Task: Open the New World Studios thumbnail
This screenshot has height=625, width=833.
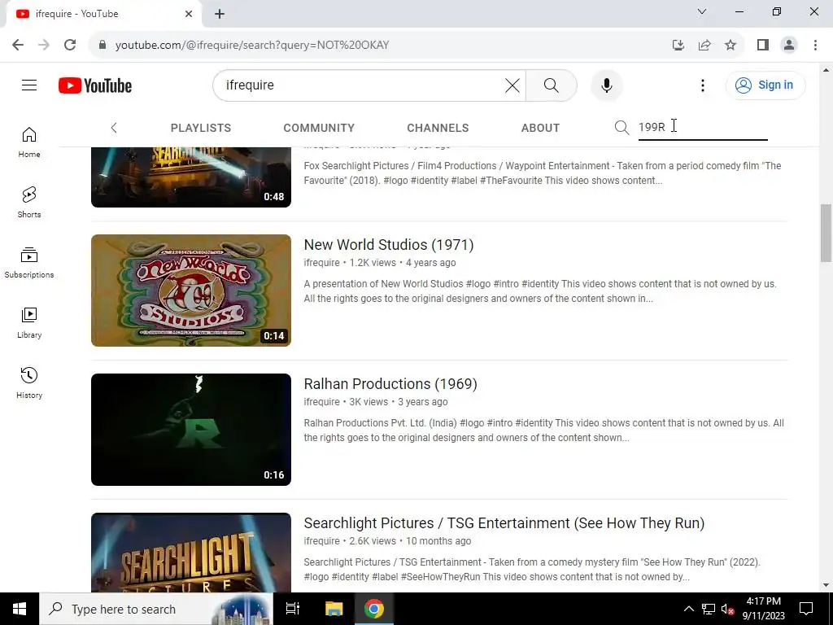Action: pyautogui.click(x=191, y=291)
